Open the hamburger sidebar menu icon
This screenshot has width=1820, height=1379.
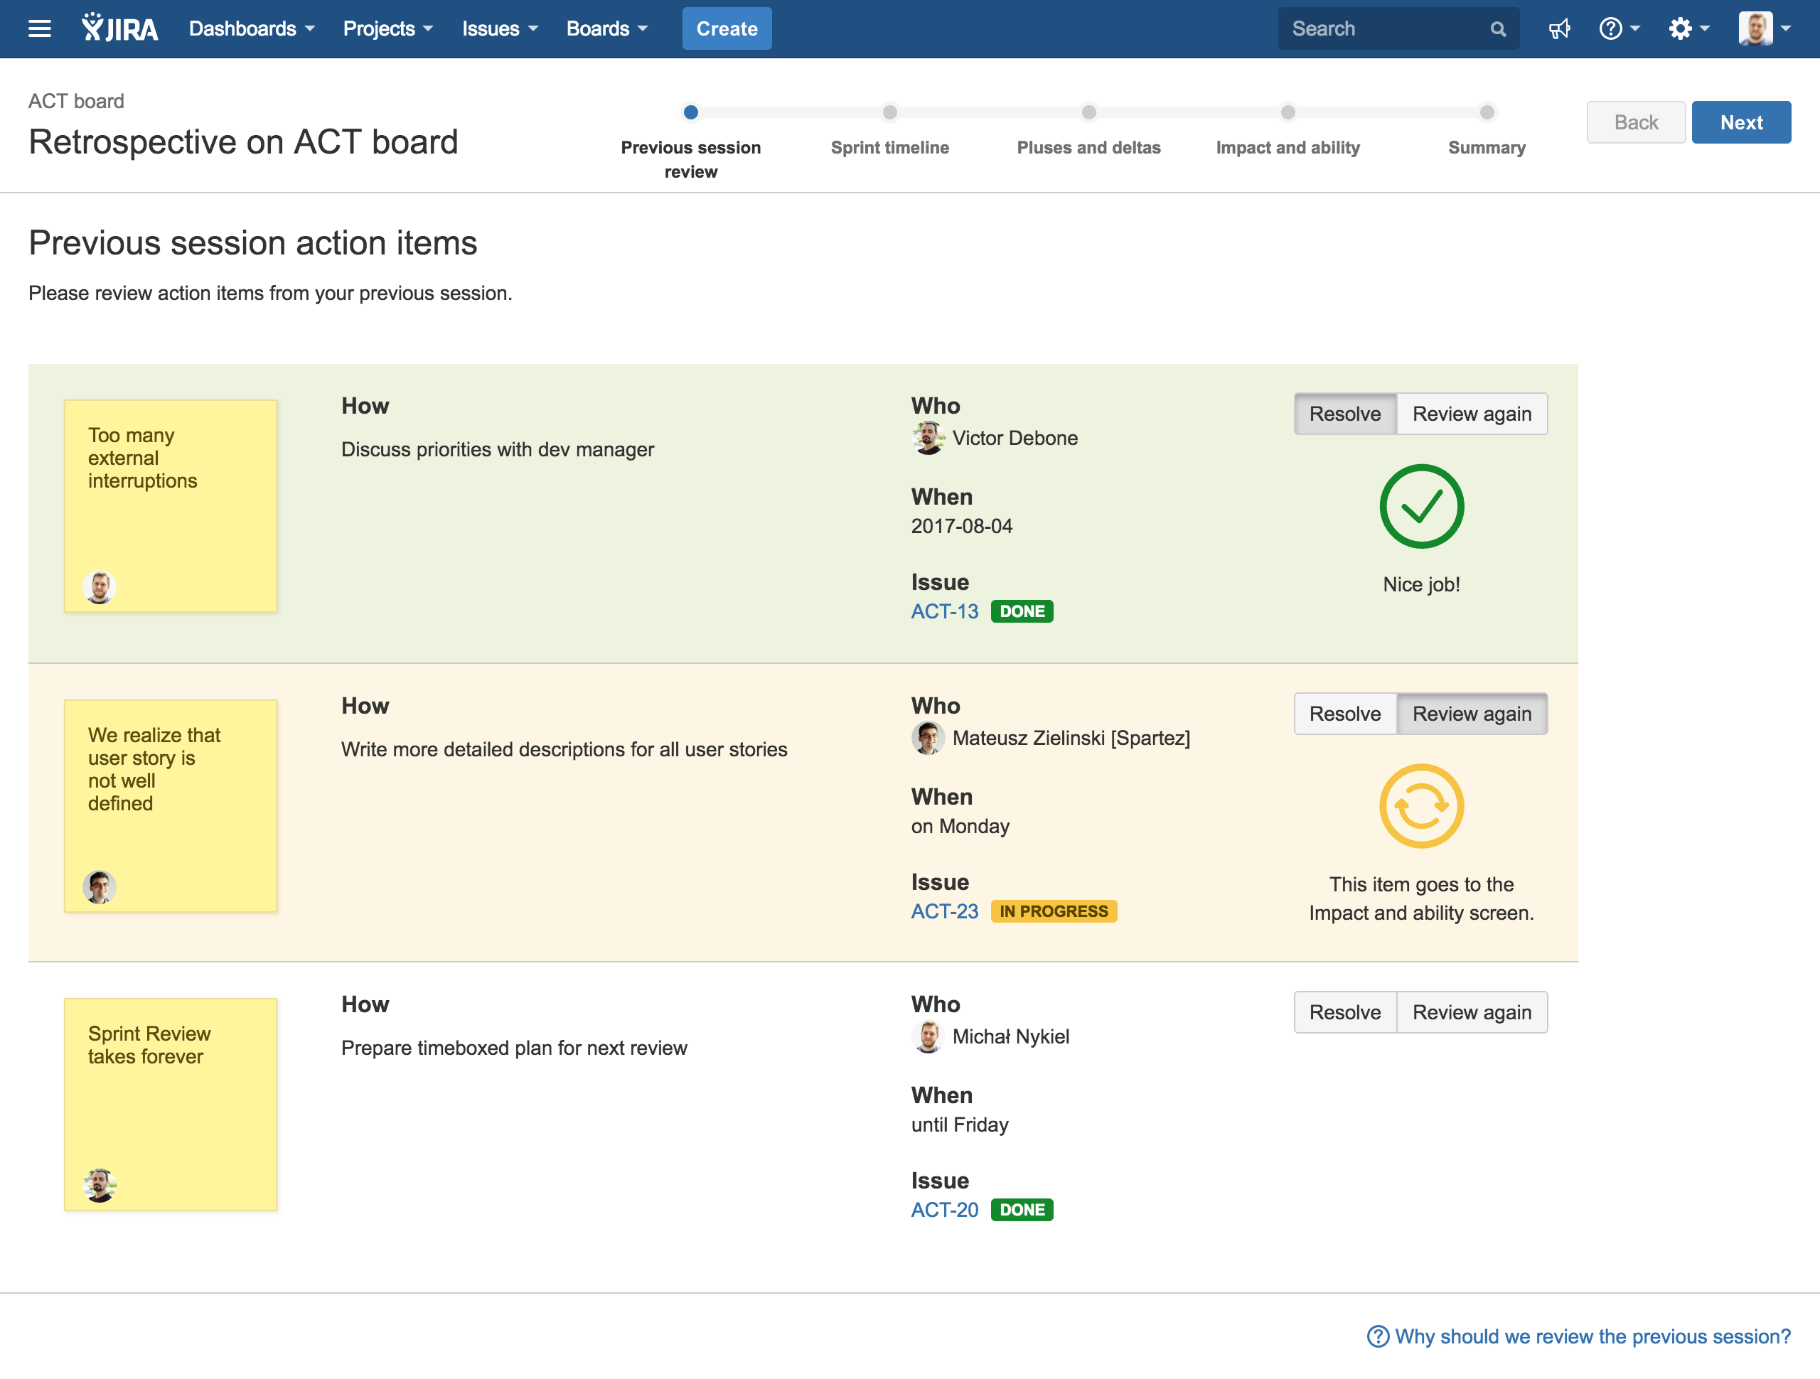pos(40,29)
